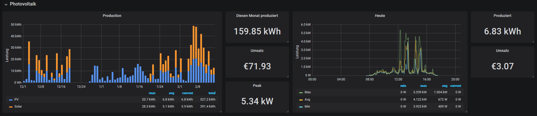Toggle the Avg series in Heute legend

point(307,99)
